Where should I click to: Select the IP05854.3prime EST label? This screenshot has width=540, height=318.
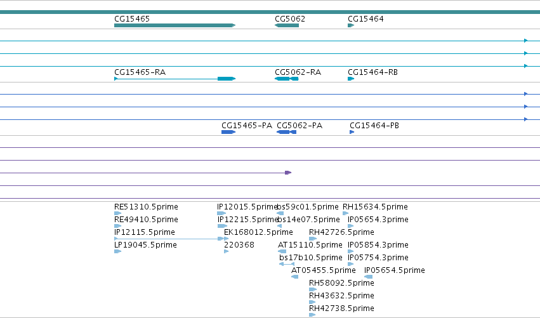378,245
